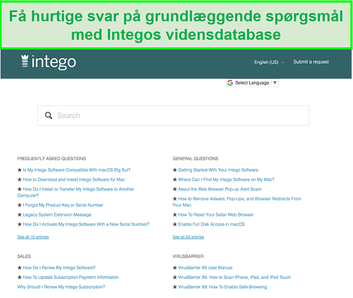Open About the Web Browser Pop-up Alert Scam
This screenshot has height=298, width=353.
pos(220,189)
